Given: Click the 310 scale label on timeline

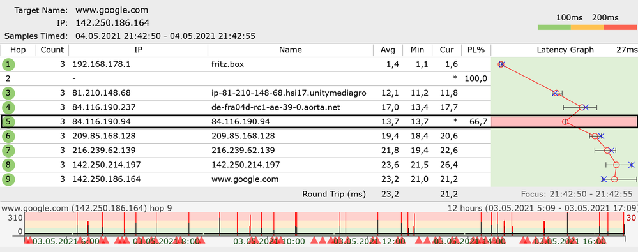Looking at the screenshot, I should tap(15, 218).
